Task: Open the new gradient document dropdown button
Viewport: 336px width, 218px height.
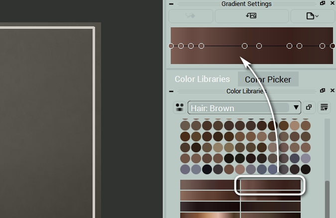Action: pos(313,16)
